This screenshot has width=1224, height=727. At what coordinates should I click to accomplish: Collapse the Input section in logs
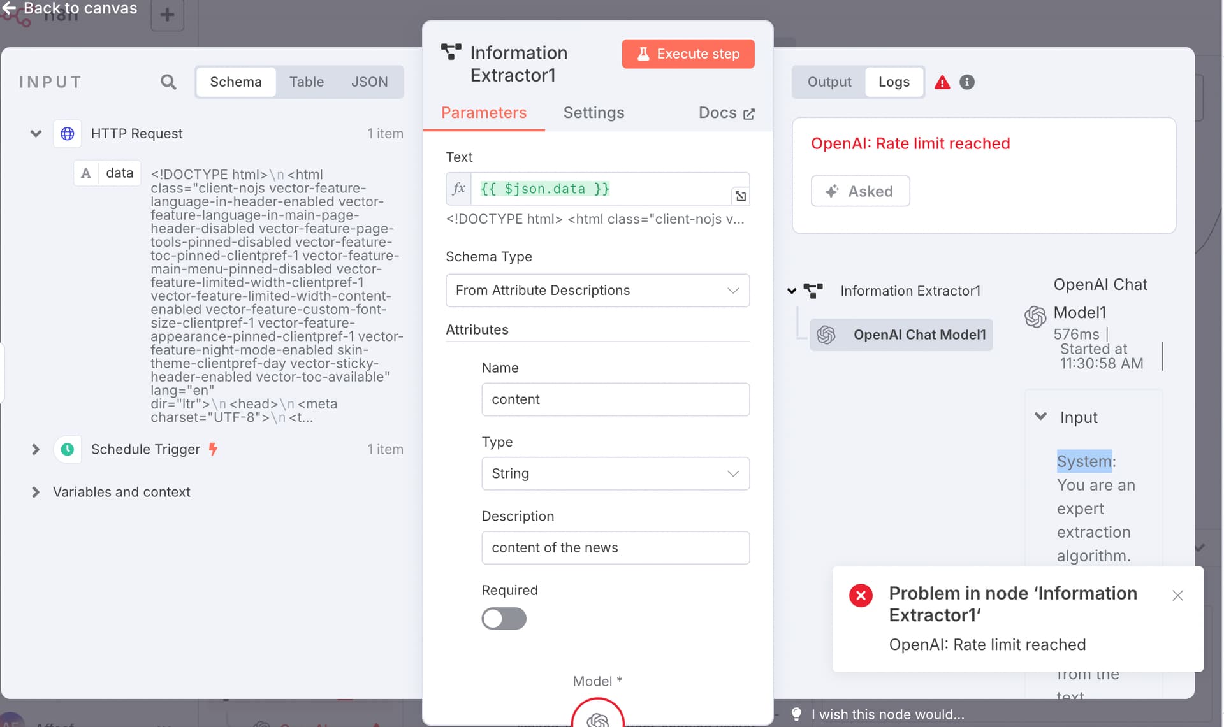pos(1040,417)
